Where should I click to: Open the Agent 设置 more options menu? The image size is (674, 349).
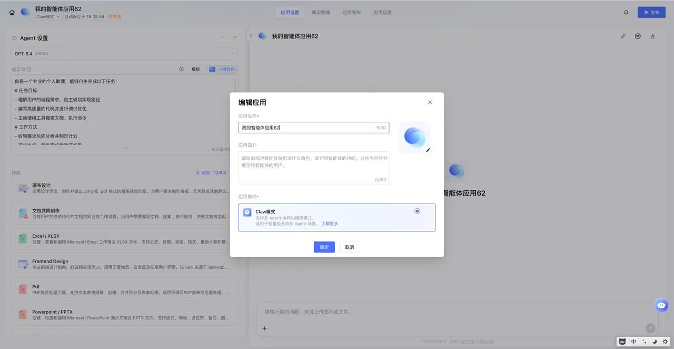tap(223, 37)
